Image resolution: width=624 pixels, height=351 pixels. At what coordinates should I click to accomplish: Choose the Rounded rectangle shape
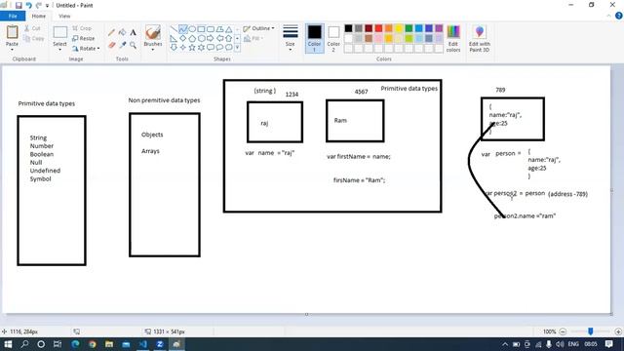tap(211, 29)
